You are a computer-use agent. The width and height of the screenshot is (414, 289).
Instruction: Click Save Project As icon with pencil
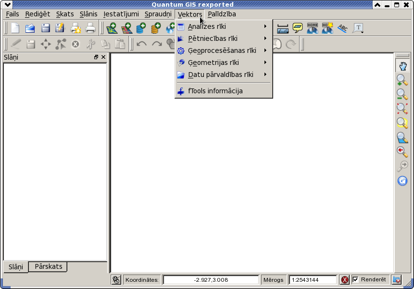tap(60, 28)
